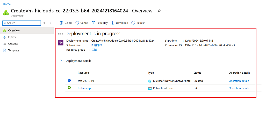
Task: Click the purple deployment template icon
Action: click(61, 43)
